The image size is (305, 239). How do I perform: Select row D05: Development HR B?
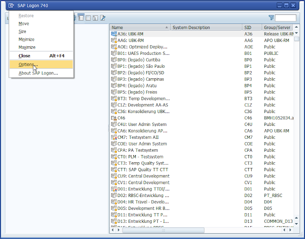[202, 208]
